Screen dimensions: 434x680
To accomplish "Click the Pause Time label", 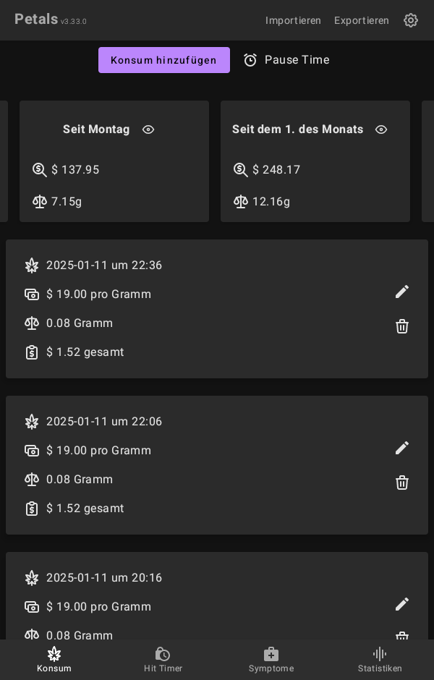I will click(297, 60).
